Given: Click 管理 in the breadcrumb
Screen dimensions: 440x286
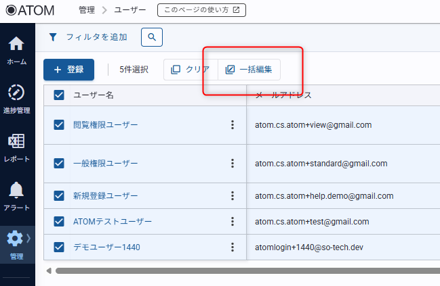Looking at the screenshot, I should coord(86,10).
